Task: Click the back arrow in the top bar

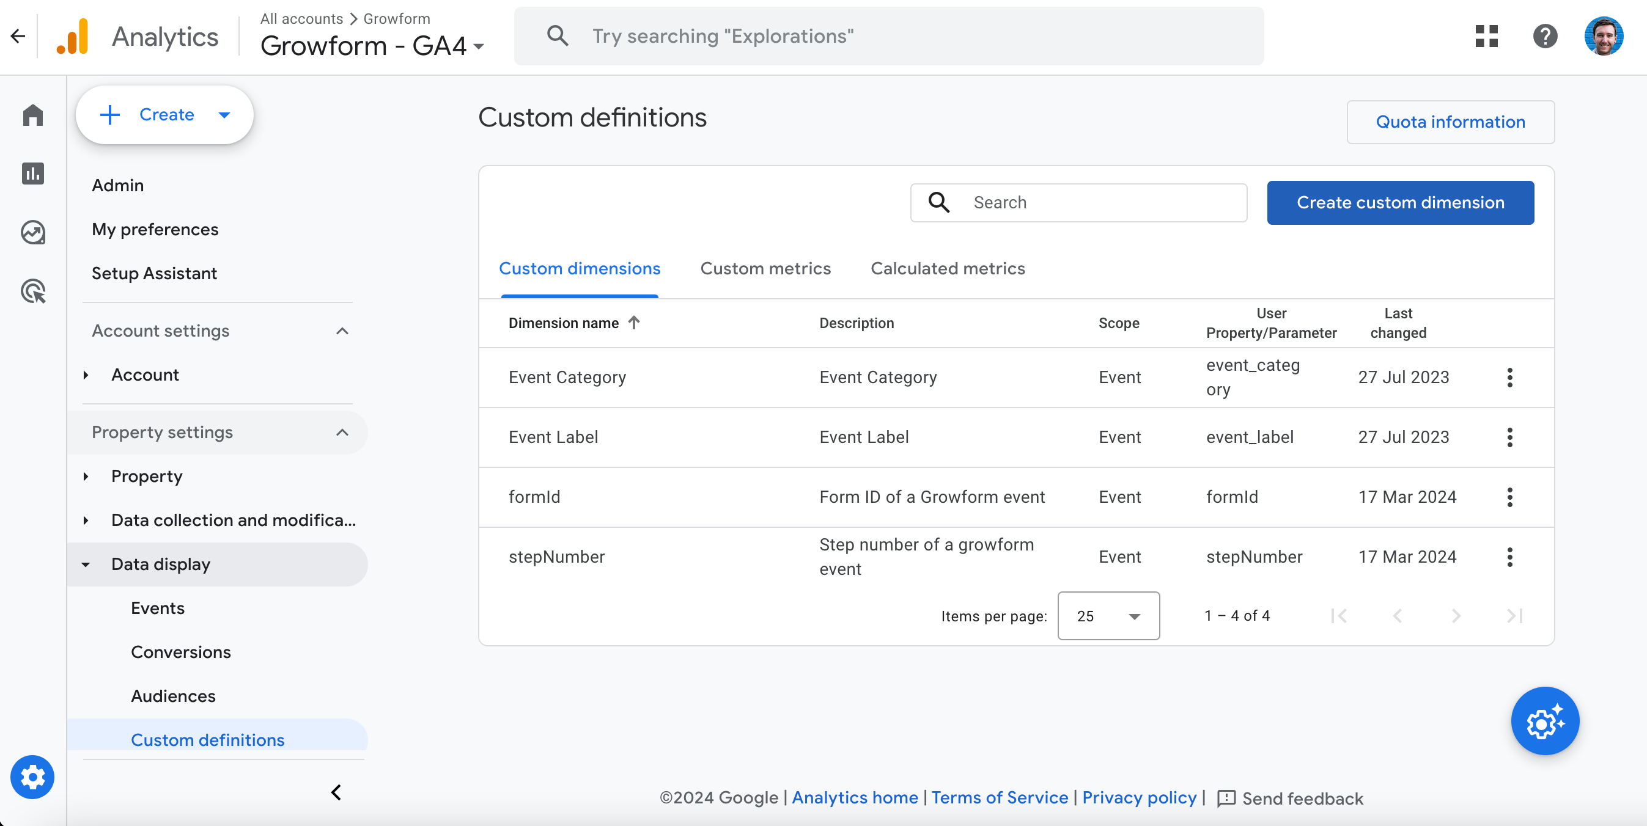Action: point(18,37)
